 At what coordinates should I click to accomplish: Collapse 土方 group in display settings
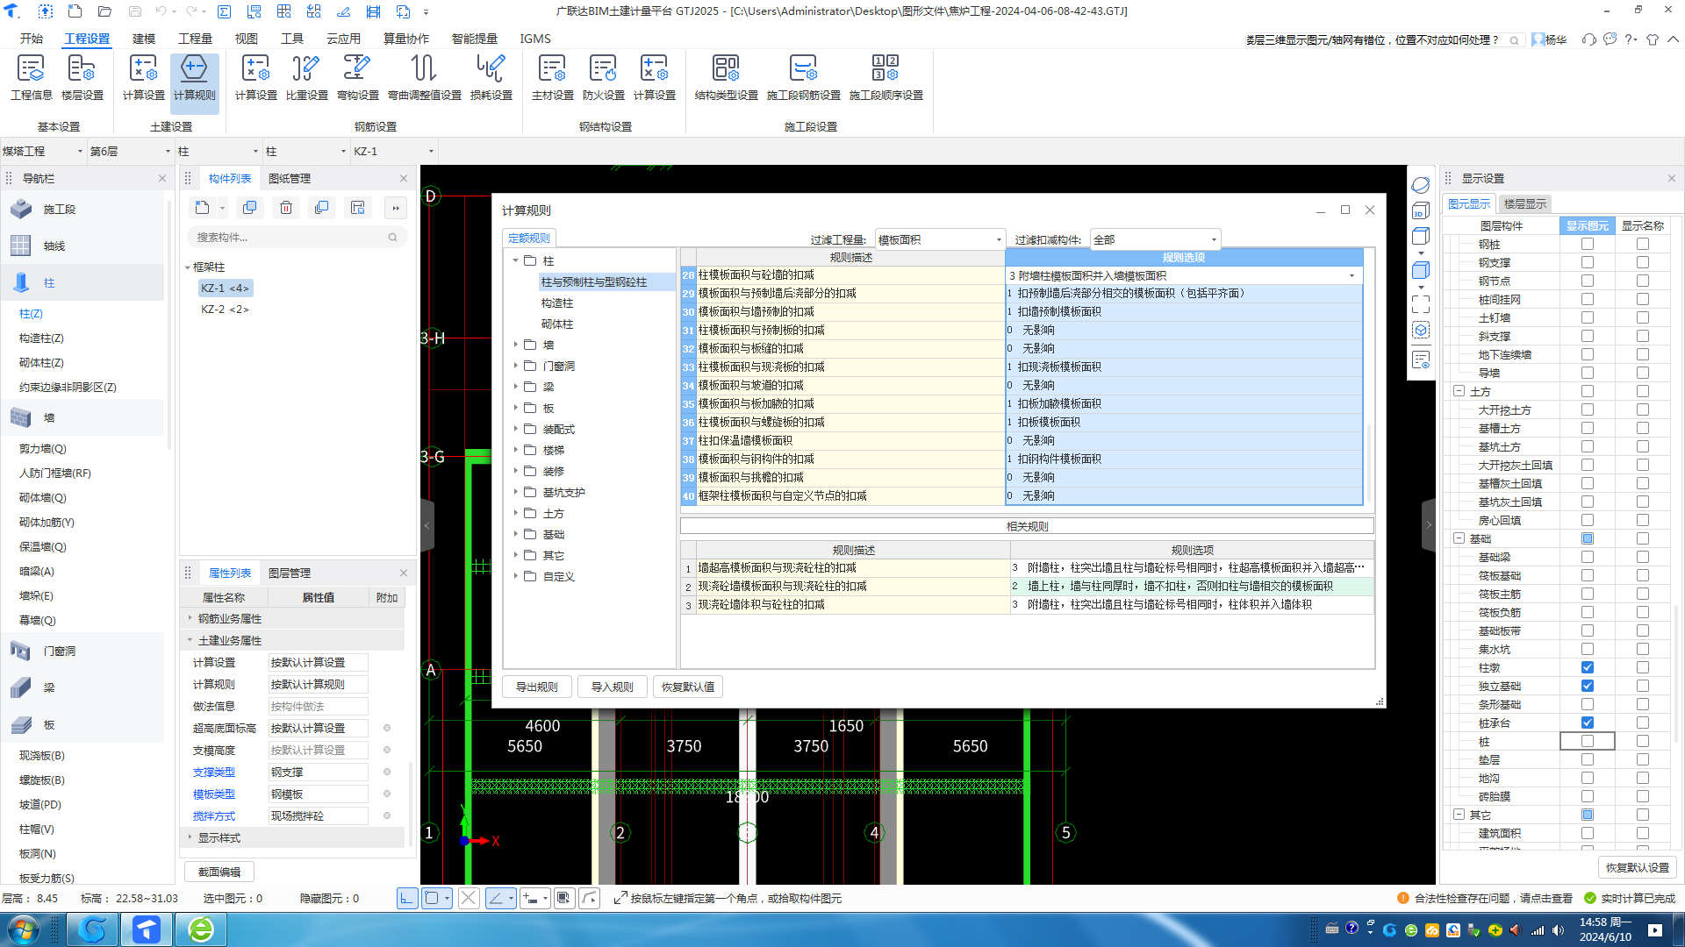[x=1459, y=392]
